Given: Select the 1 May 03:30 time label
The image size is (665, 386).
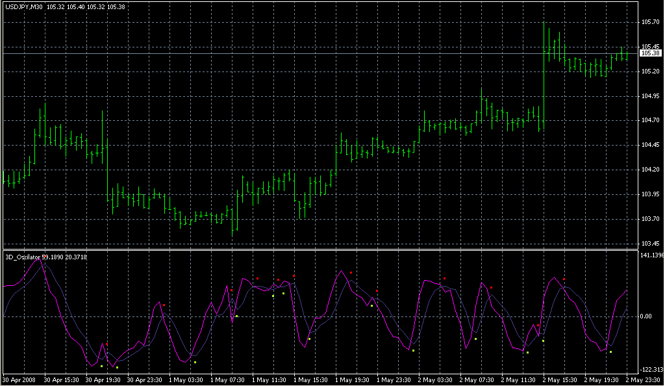Looking at the screenshot, I should pos(184,379).
